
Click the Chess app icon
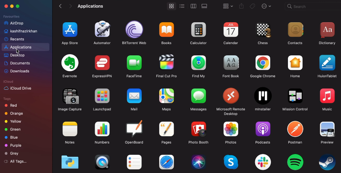click(x=263, y=30)
